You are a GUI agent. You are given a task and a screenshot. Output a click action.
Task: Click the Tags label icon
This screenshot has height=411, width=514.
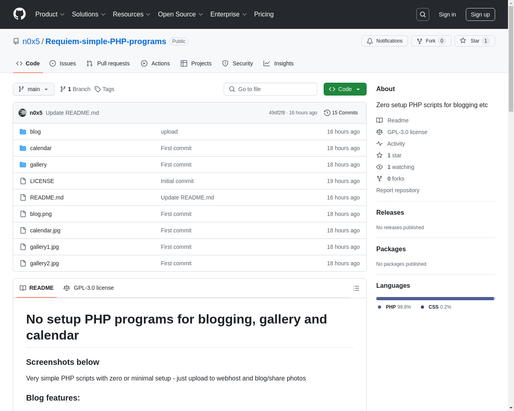[x=98, y=89]
